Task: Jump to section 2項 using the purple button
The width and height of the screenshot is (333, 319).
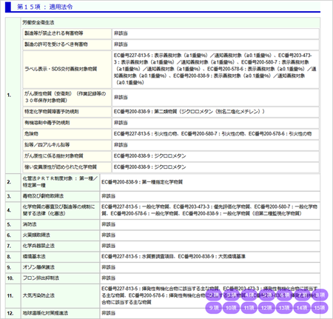Action: (x=214, y=295)
